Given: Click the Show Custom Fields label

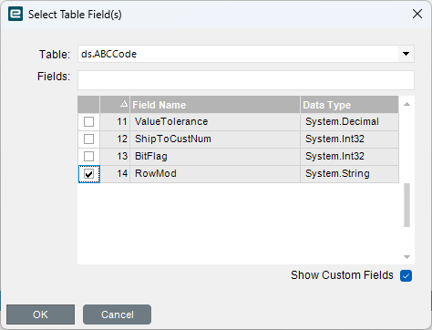Looking at the screenshot, I should point(342,275).
